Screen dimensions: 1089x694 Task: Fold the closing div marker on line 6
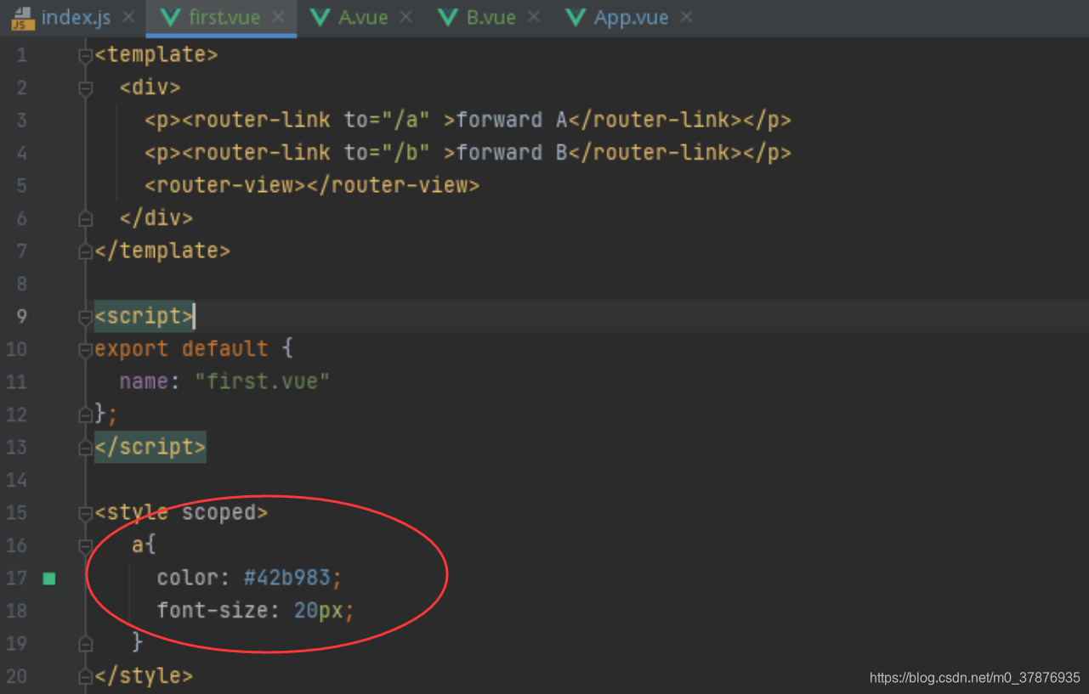[85, 218]
